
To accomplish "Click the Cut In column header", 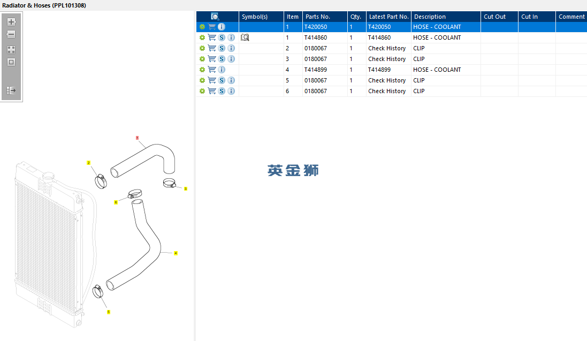I will click(x=537, y=17).
